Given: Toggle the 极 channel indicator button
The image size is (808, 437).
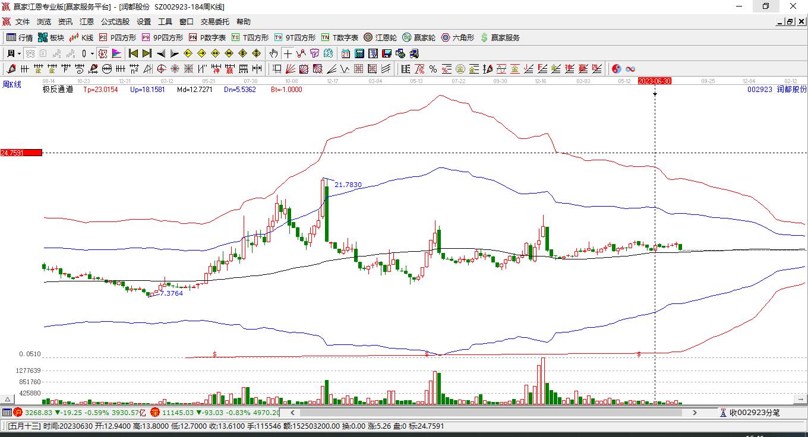Looking at the screenshot, I should click(x=103, y=53).
